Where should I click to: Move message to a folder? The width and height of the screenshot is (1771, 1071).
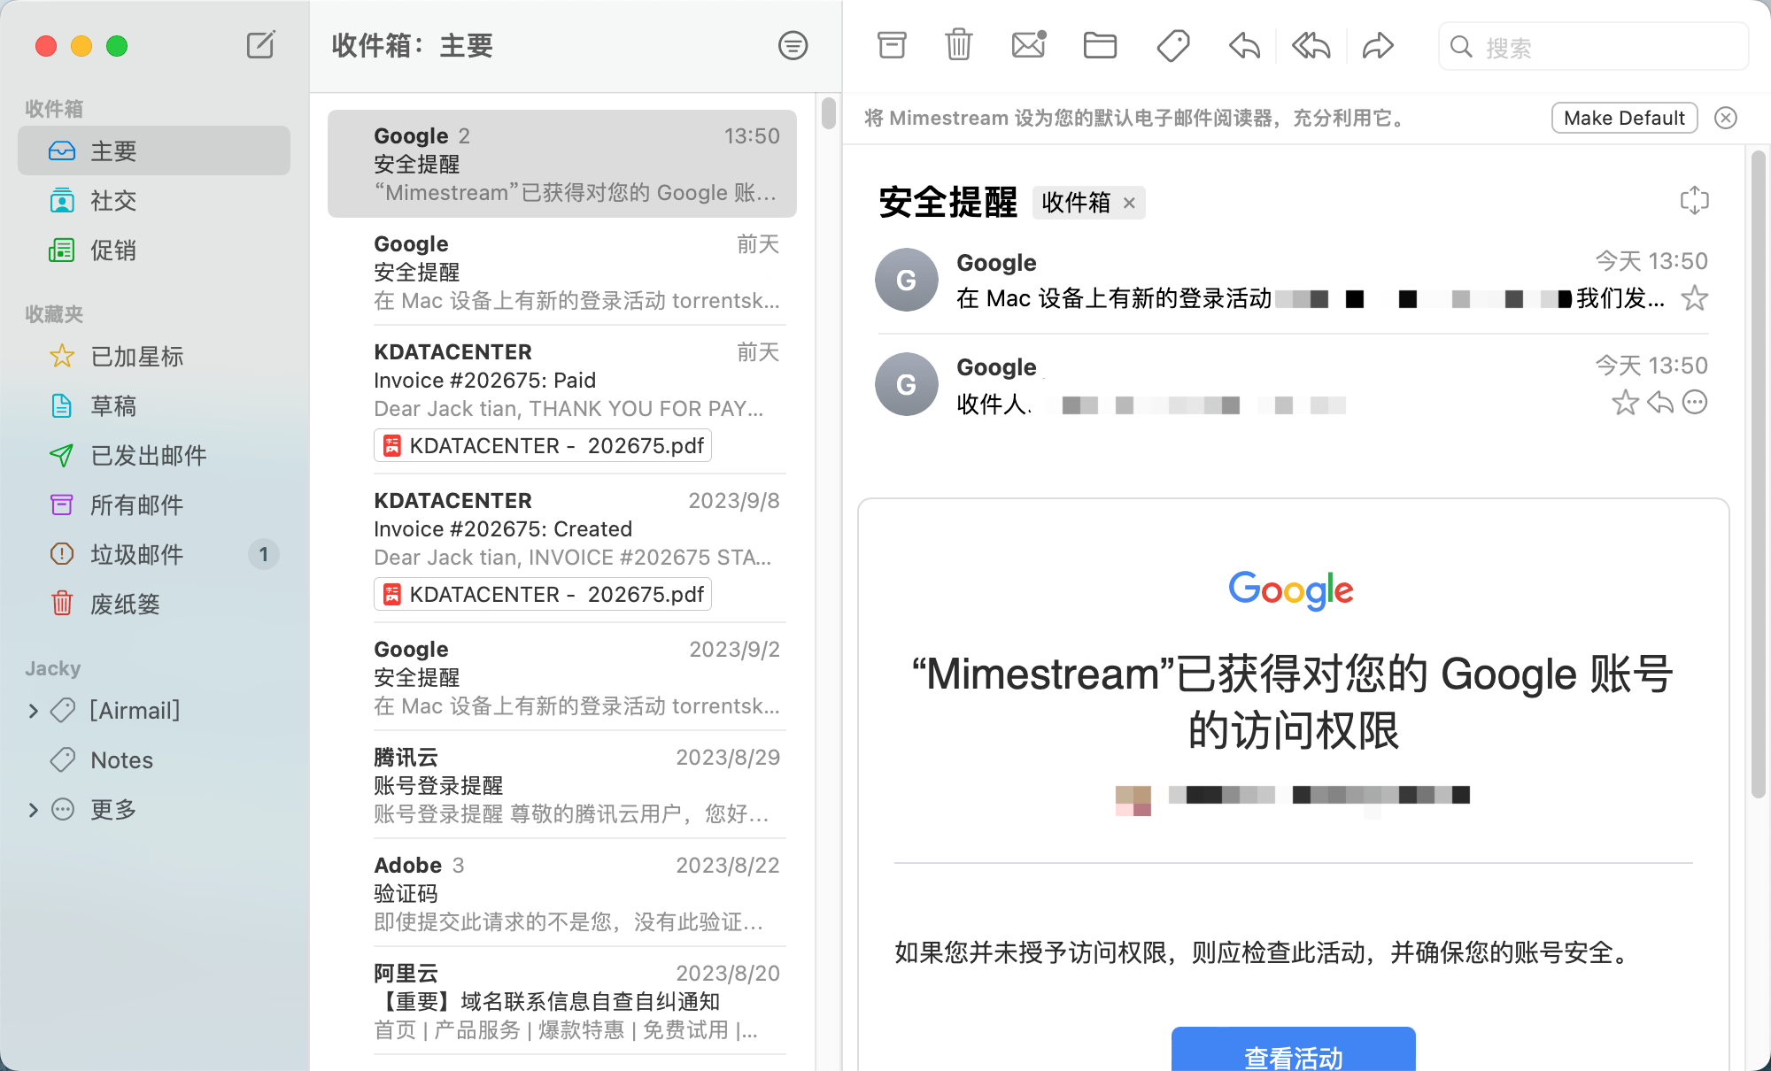(x=1100, y=45)
